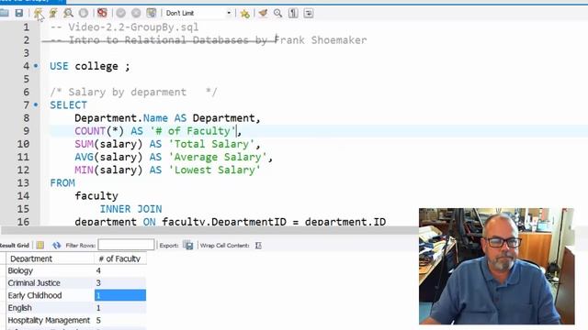This screenshot has width=588, height=330.
Task: Execute statement under cursor lightning icon
Action: click(x=53, y=13)
